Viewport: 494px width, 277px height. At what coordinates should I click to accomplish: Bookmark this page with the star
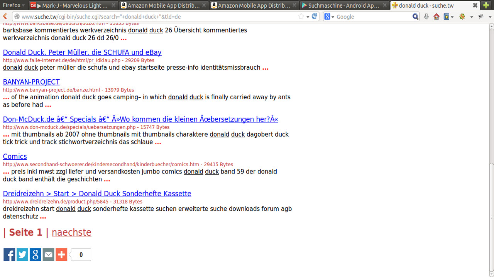pyautogui.click(x=301, y=17)
